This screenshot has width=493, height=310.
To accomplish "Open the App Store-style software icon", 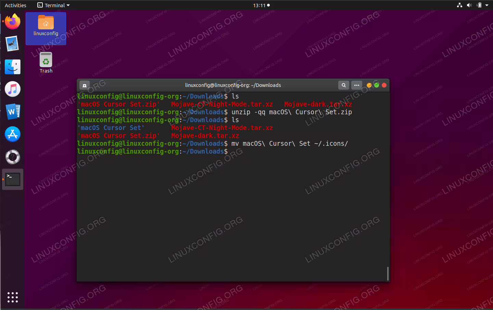I will (x=13, y=134).
